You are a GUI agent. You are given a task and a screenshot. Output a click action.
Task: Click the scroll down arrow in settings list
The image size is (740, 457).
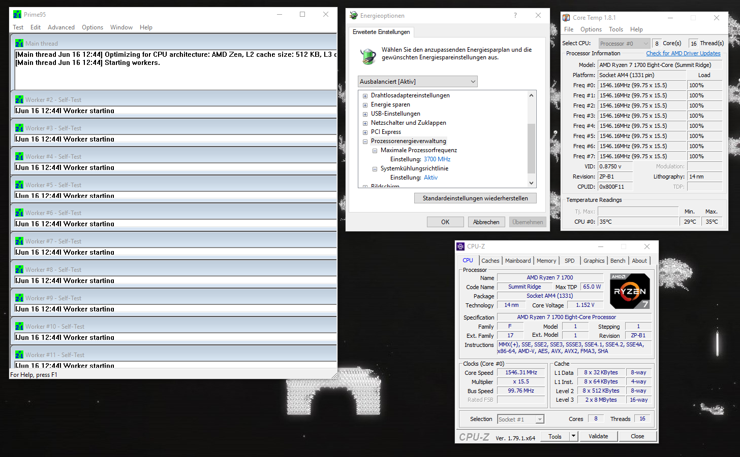point(532,184)
